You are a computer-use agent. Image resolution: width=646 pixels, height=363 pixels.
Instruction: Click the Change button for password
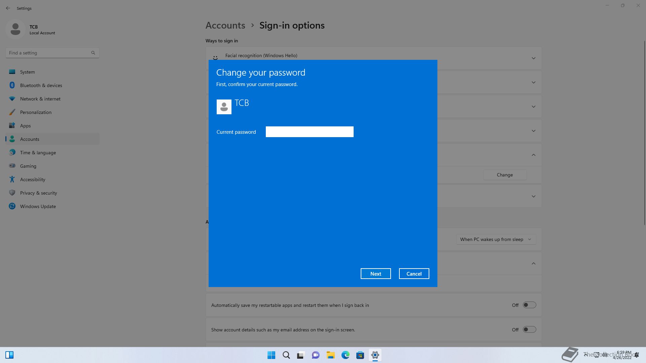point(505,175)
